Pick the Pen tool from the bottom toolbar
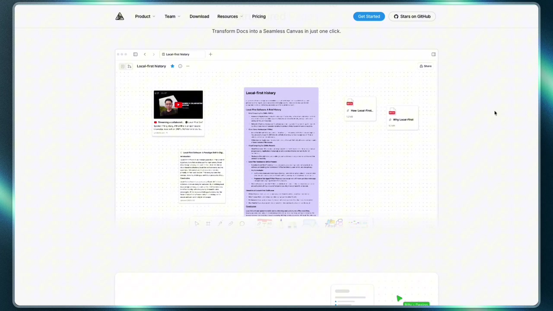553x311 pixels. point(280,222)
